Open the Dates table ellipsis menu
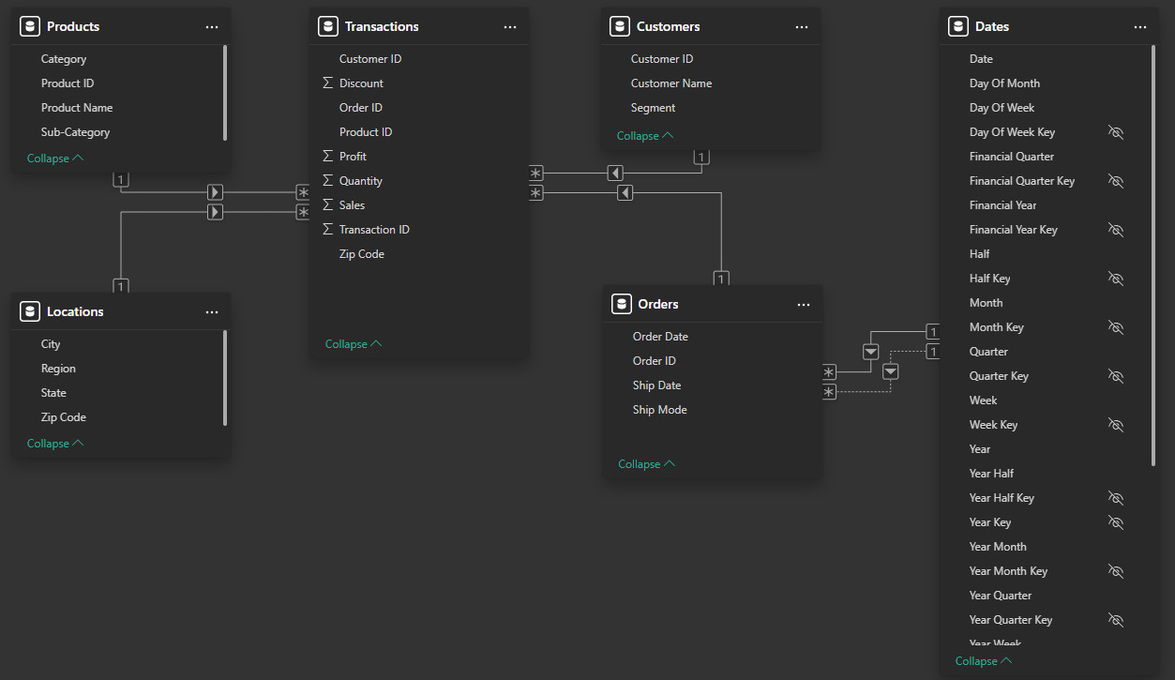 (x=1139, y=27)
